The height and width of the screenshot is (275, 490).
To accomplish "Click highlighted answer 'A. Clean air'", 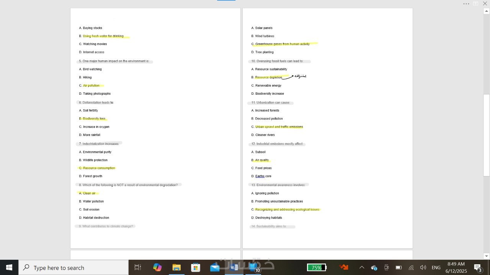I will click(87, 193).
